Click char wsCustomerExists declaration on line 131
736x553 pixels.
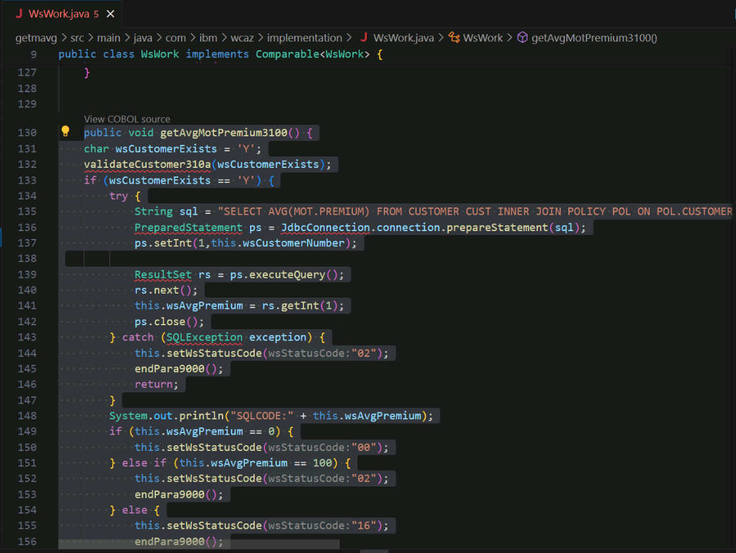(x=172, y=149)
